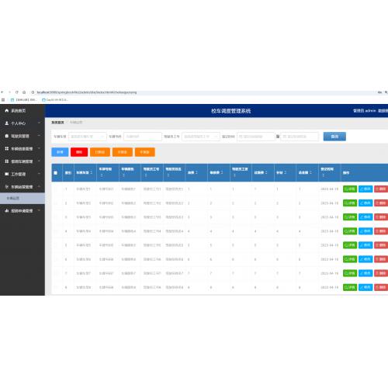The image size is (388, 388).
Task: Click the green details button in row 1
Action: [350, 189]
